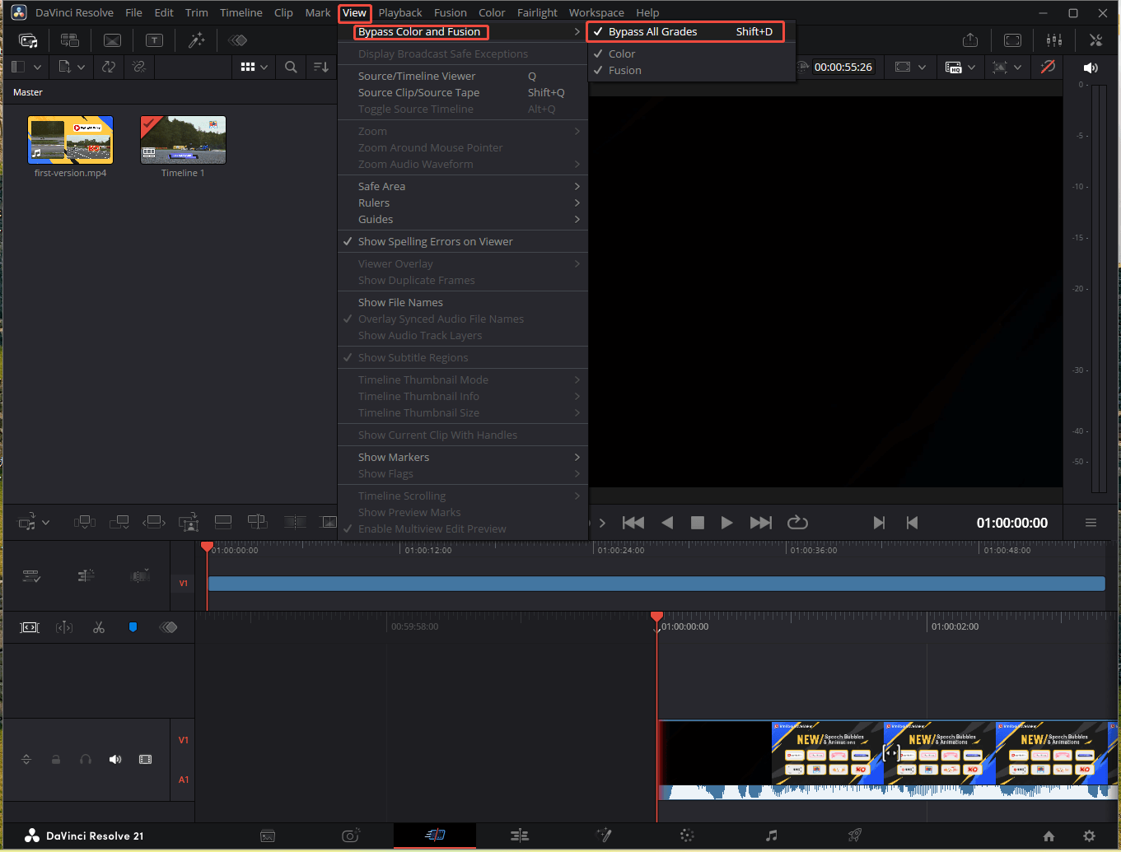Click the place on top icon

pyautogui.click(x=222, y=522)
